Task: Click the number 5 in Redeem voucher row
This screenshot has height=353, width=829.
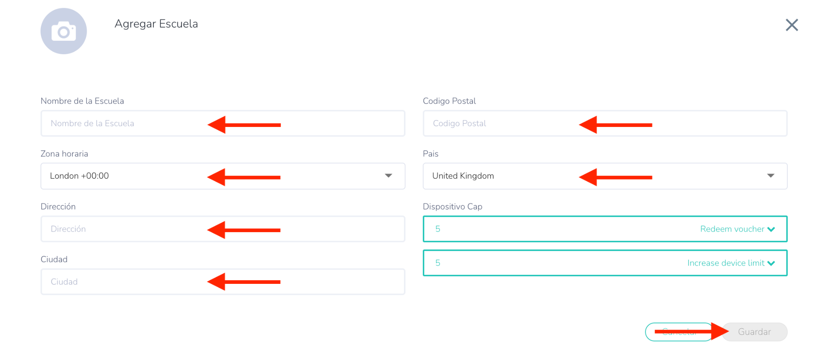Action: [438, 229]
